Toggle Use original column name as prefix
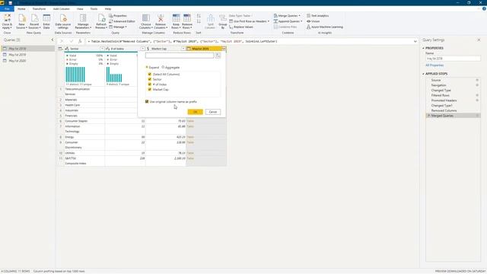The image size is (487, 274). pyautogui.click(x=147, y=101)
